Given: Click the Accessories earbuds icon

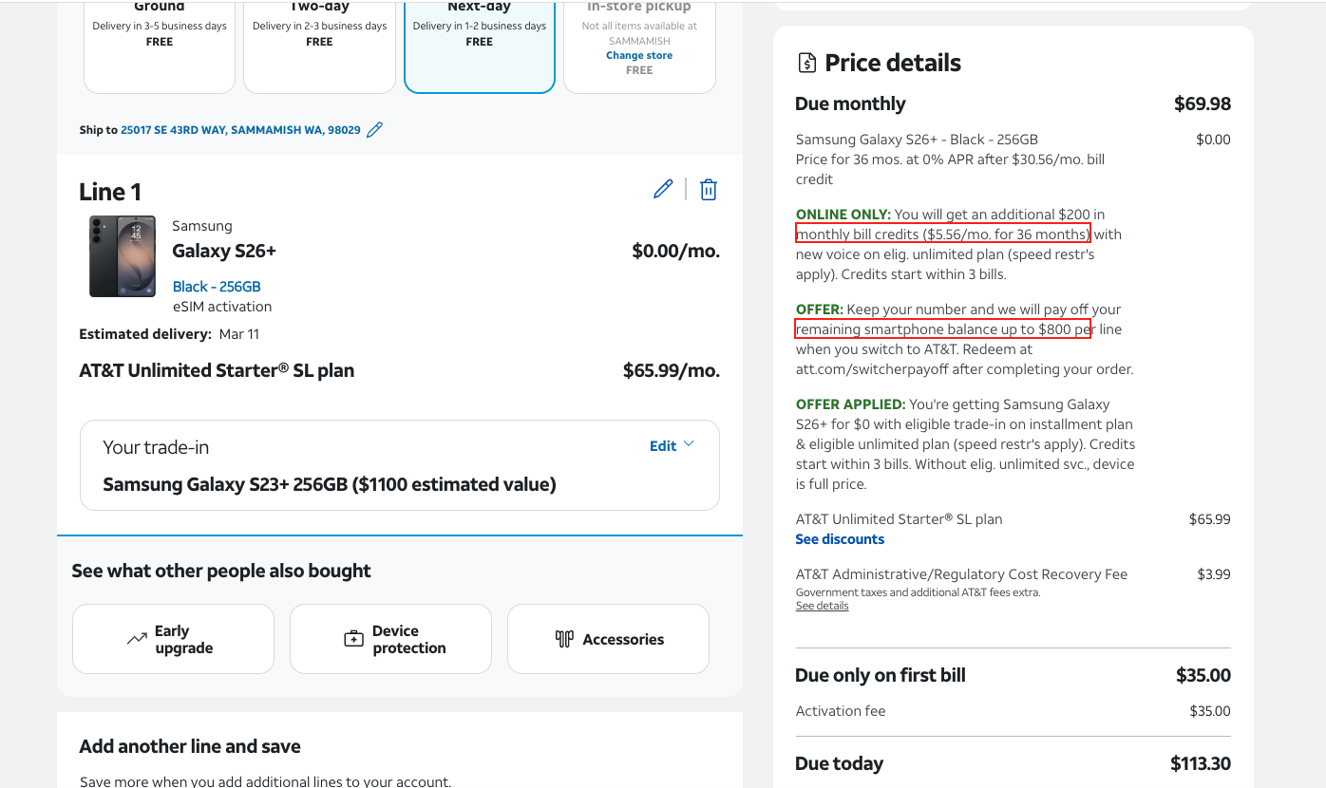Looking at the screenshot, I should click(x=564, y=639).
